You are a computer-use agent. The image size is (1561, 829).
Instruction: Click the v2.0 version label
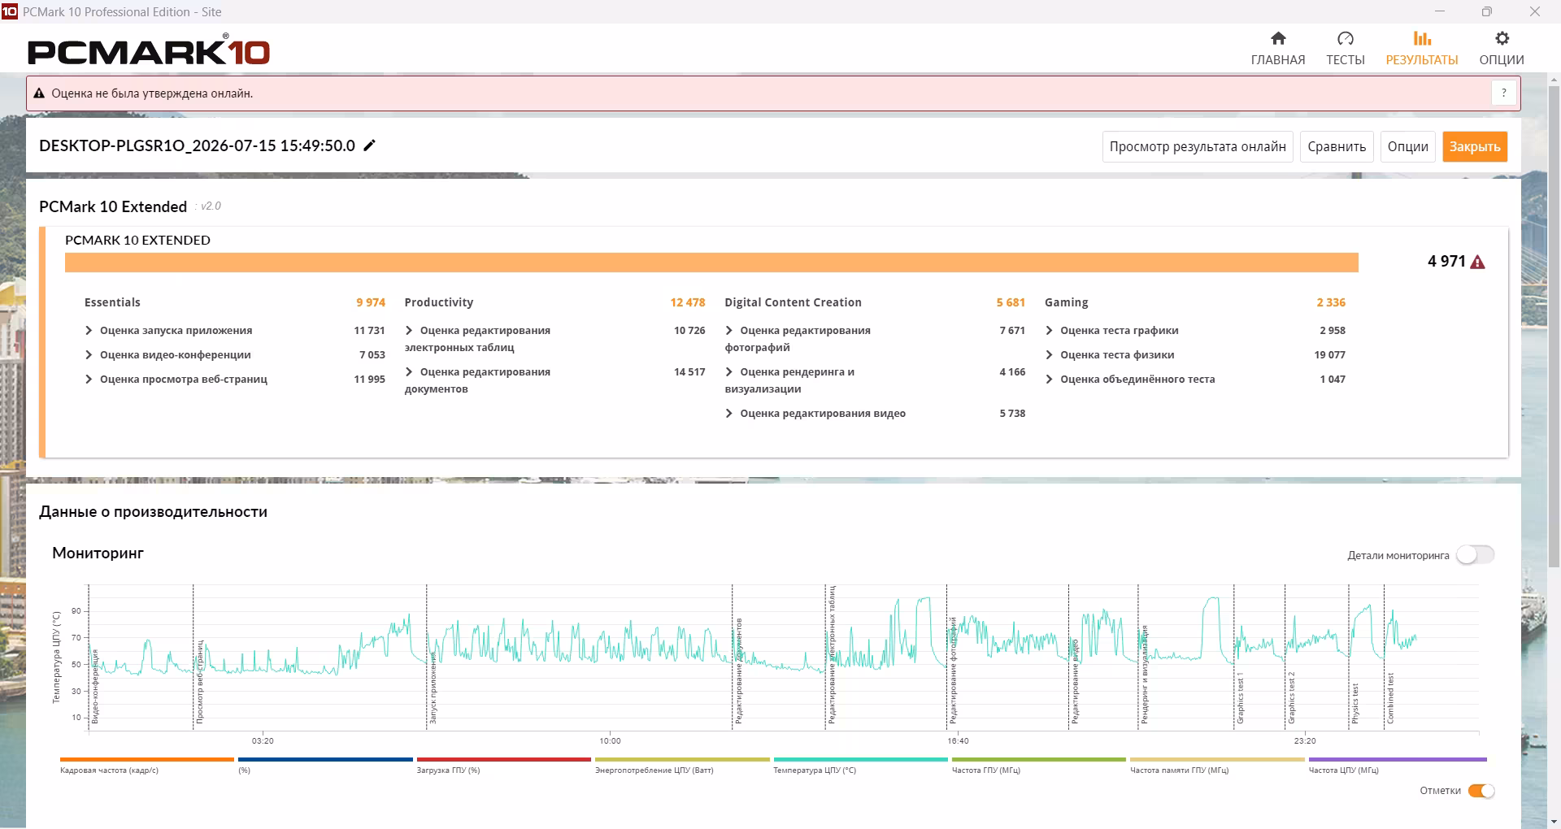point(211,206)
